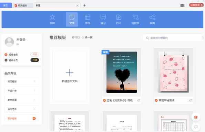Click orange badge beside 草莓平铺信纸
Screen dimensions: 205x132
[x=156, y=100]
